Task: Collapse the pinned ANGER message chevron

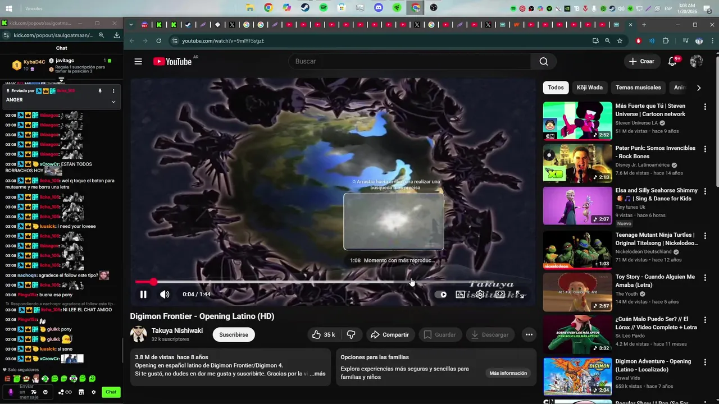Action: [113, 102]
